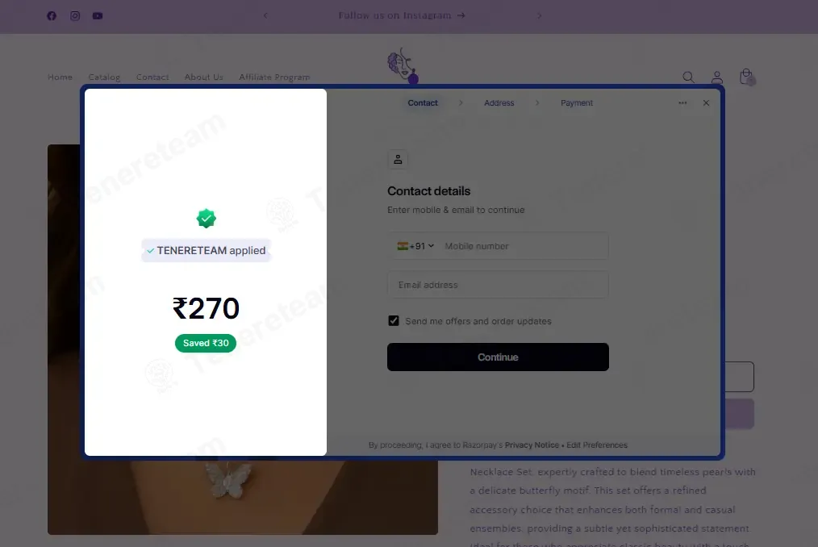This screenshot has height=547, width=818.
Task: Click Edit Preferences link
Action: [597, 445]
